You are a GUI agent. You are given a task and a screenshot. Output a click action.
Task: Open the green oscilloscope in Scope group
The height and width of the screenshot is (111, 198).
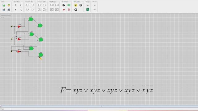(x=88, y=10)
